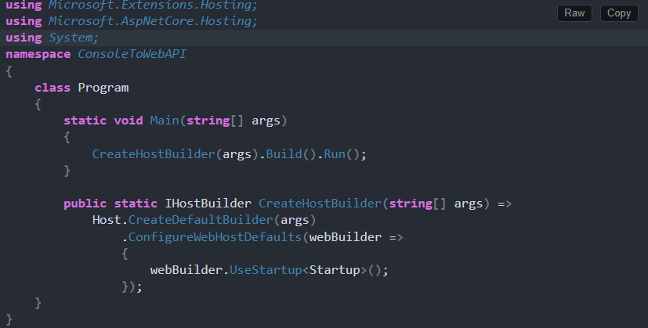Click 'static void' keywords before Main
648x328 pixels.
click(103, 121)
